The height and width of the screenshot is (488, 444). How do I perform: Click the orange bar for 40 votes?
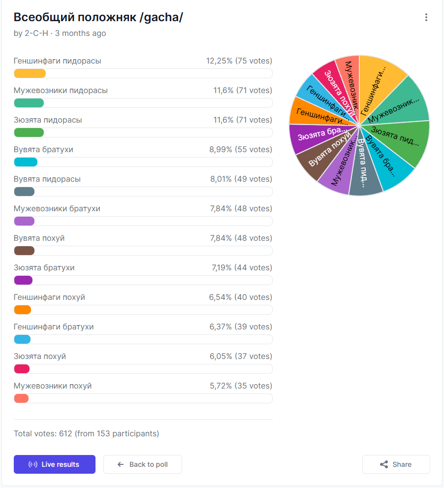[23, 310]
